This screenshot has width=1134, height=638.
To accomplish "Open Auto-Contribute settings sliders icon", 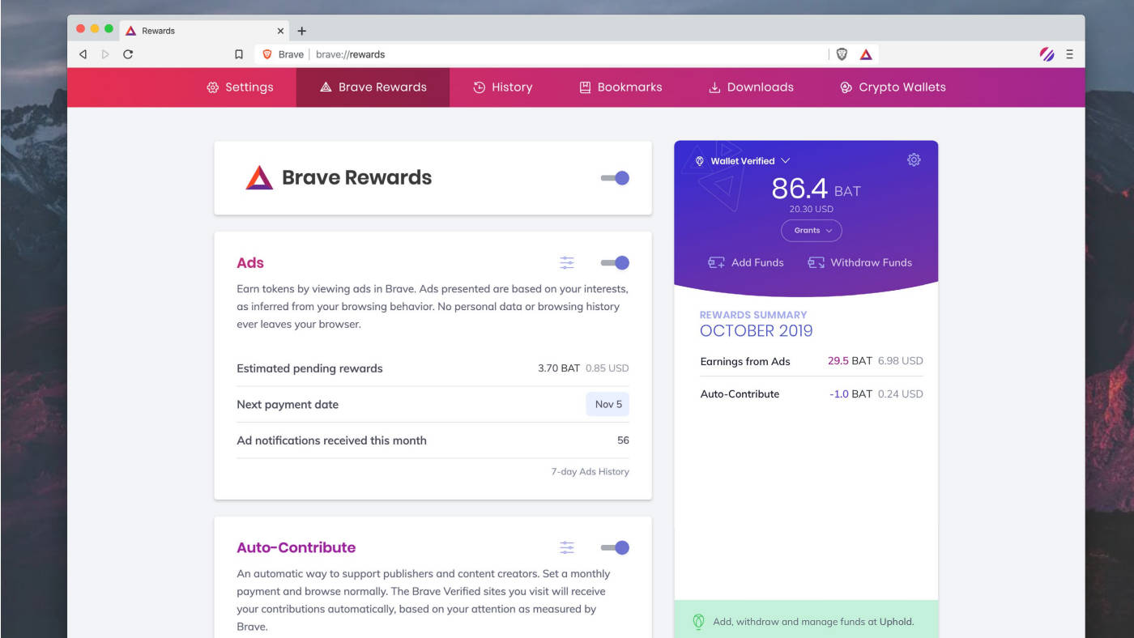I will click(x=567, y=547).
